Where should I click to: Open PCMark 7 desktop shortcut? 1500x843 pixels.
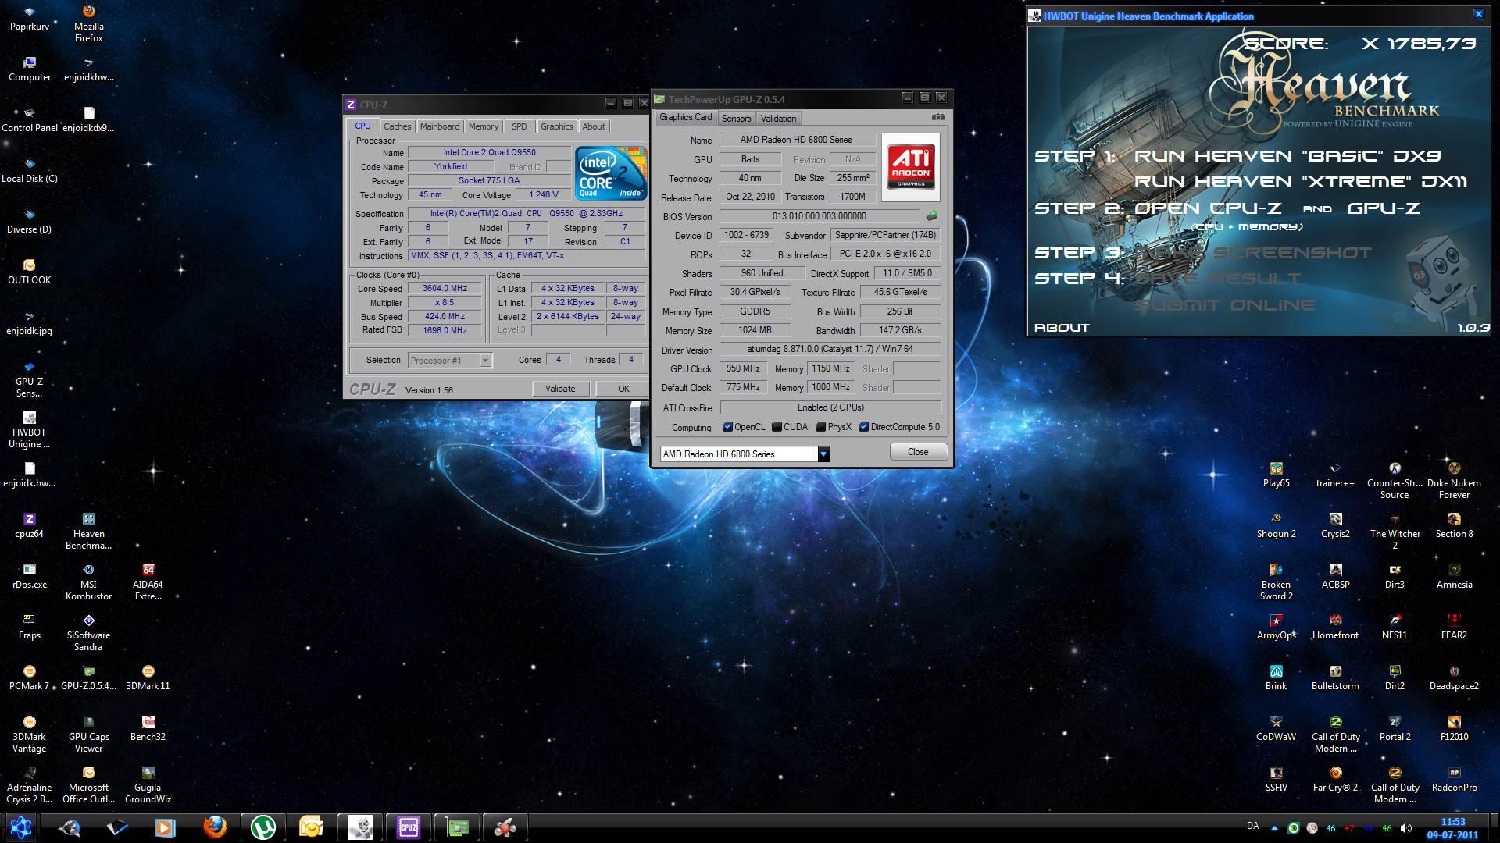click(30, 678)
